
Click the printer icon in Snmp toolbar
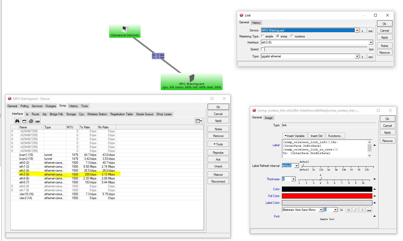tap(31, 121)
